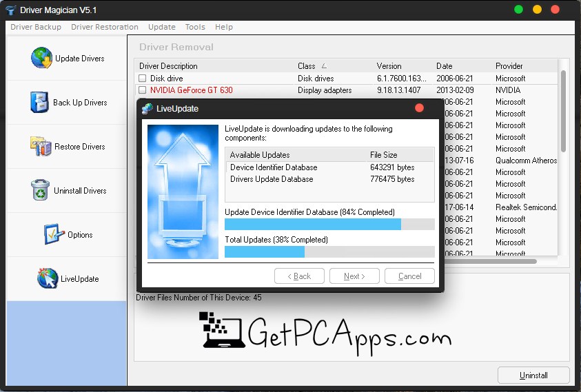Click the Disk drives class cell
Screen dimensions: 581x392
[x=316, y=78]
